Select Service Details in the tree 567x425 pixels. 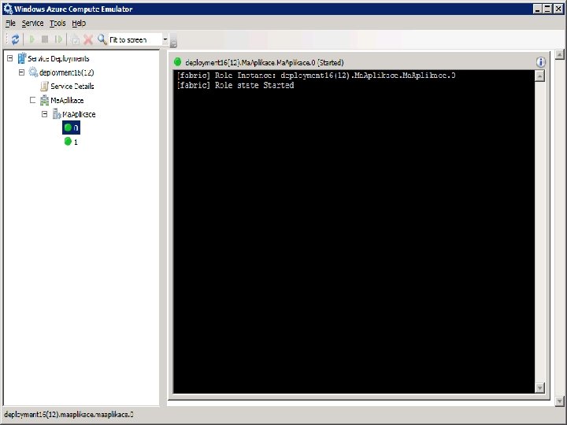[x=72, y=87]
